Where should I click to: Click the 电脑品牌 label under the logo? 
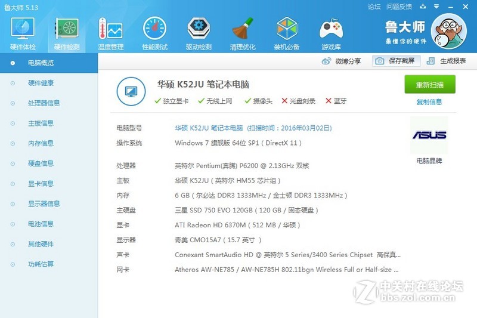point(429,160)
